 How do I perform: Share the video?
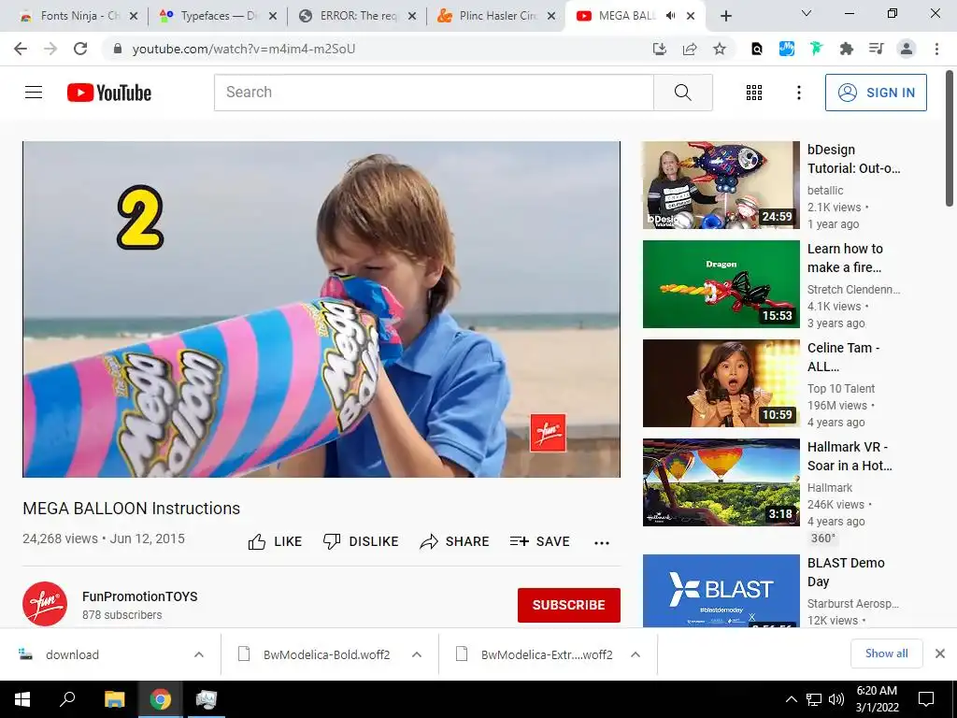(455, 541)
